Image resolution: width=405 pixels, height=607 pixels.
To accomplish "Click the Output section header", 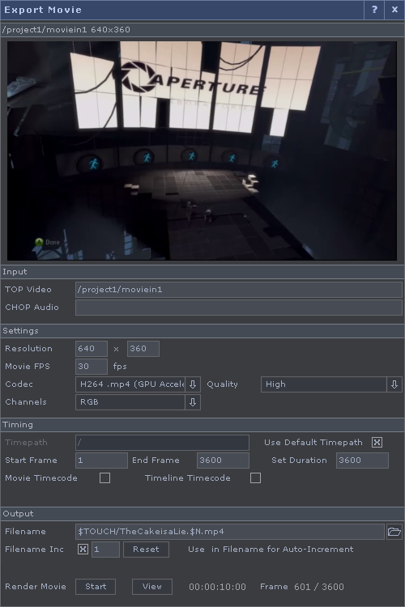I will [202, 514].
